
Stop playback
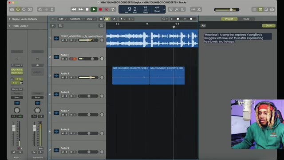point(87,9)
